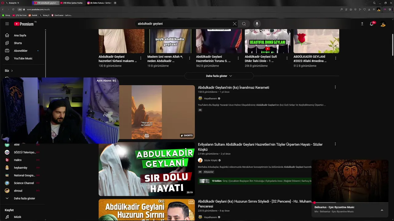This screenshot has width=394, height=221.
Task: Expand the Siz section chevron
Action: click(x=12, y=71)
